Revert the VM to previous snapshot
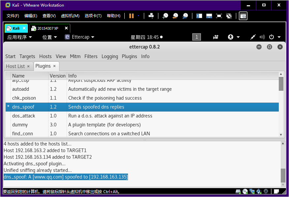 point(175,16)
